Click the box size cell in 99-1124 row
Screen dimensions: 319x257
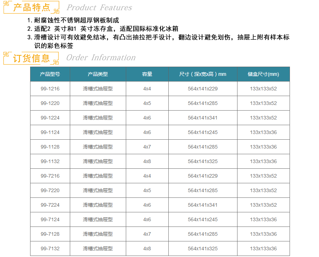pos(263,132)
